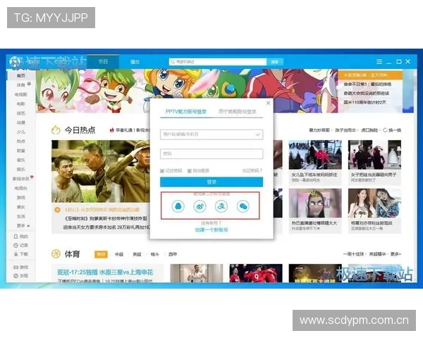This screenshot has width=423, height=338.
Task: Open the 创建一个新账号 link
Action: [x=211, y=230]
